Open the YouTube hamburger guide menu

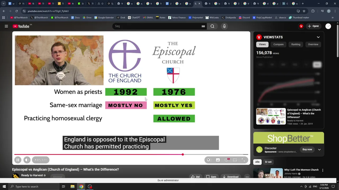coord(6,26)
